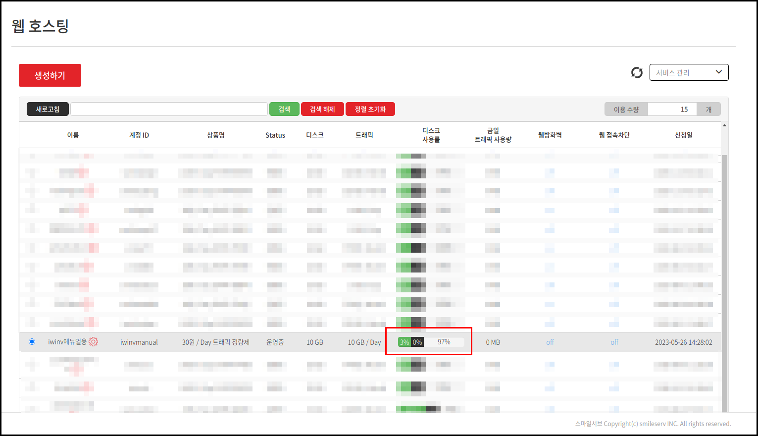Click the 0 MB traffic usage cell
The width and height of the screenshot is (758, 436).
tap(493, 342)
